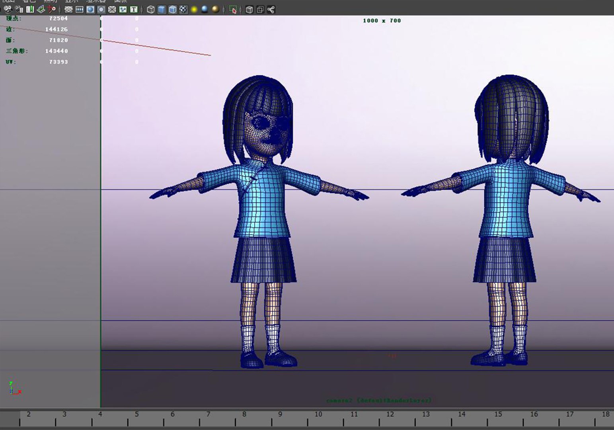This screenshot has height=430, width=614.
Task: Toggle the Safe Title 'T' icon
Action: pyautogui.click(x=134, y=9)
